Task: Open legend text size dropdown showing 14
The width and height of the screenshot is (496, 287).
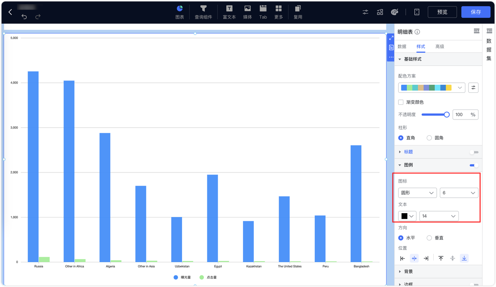Action: 439,216
